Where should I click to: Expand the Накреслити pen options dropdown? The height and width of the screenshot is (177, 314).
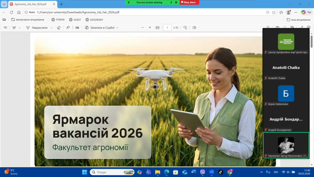coord(52,28)
